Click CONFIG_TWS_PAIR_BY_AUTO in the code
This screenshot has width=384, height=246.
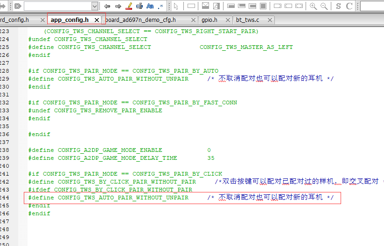(x=175, y=71)
